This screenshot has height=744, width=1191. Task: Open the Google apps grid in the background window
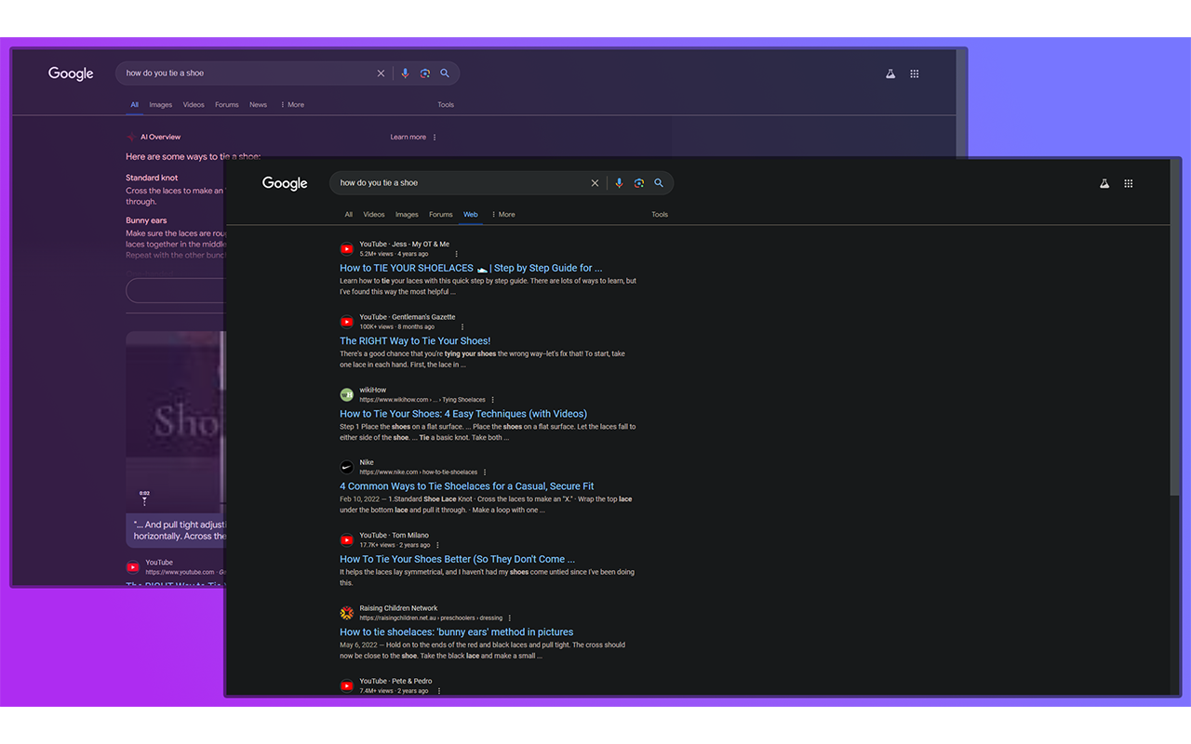coord(915,73)
